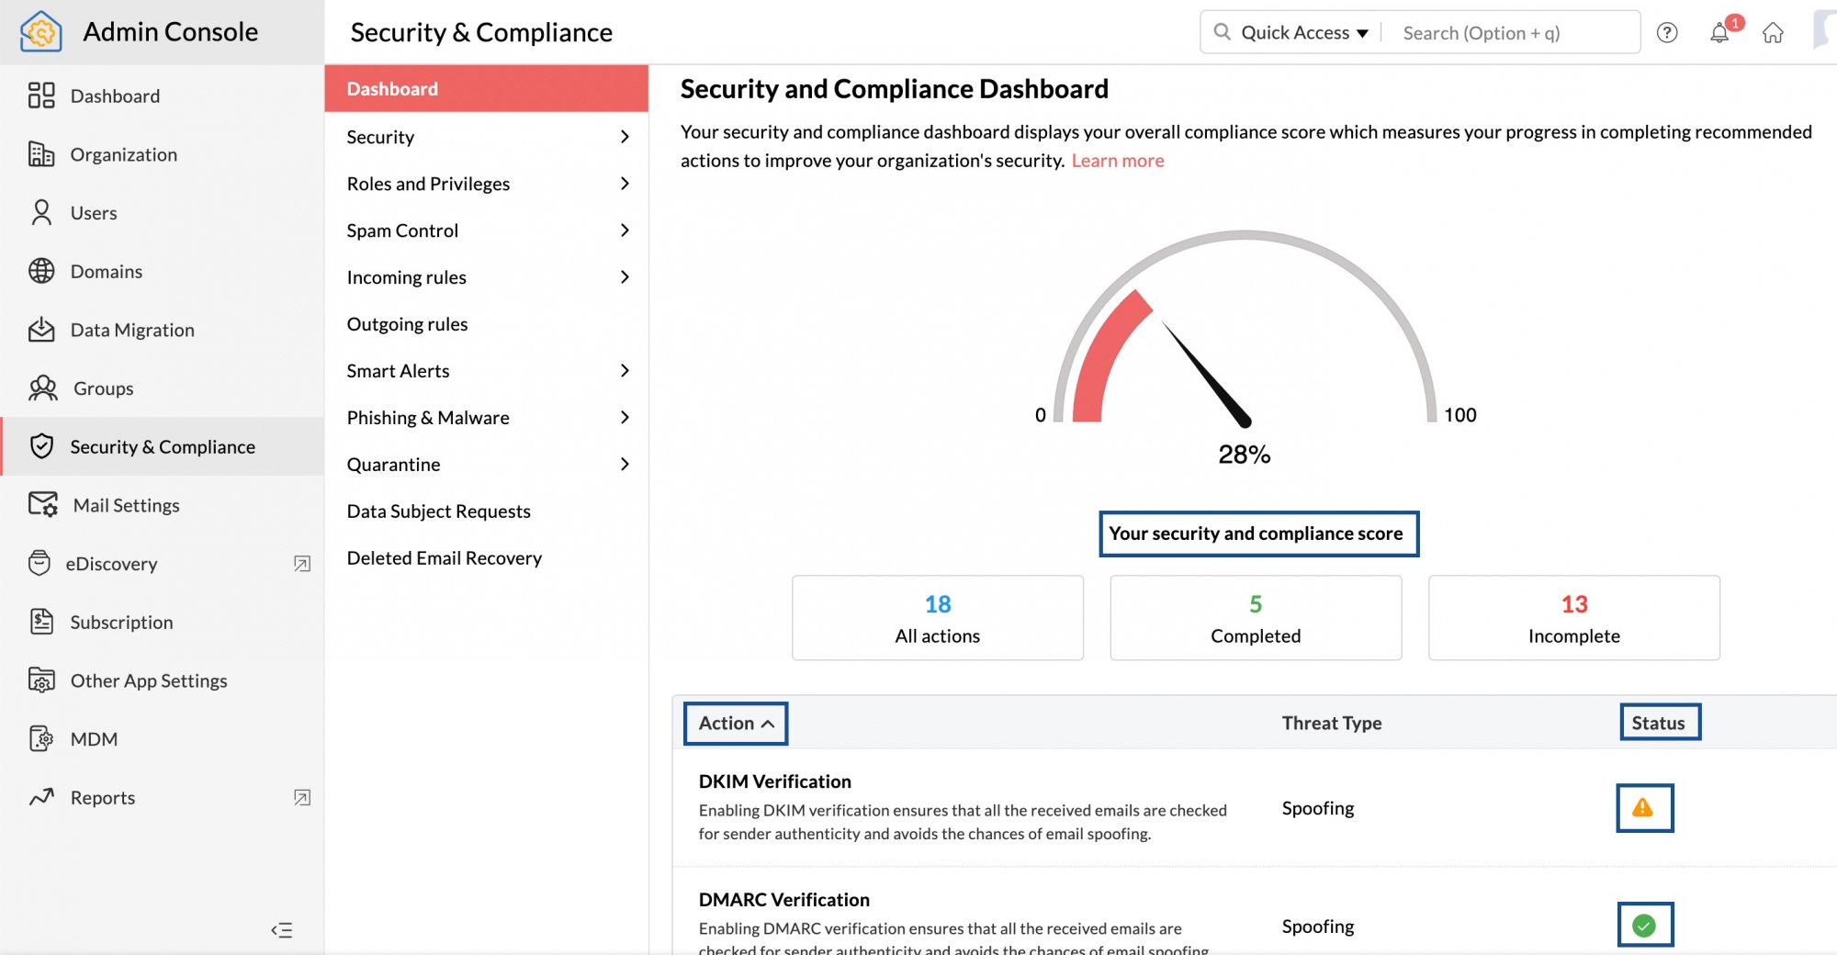Viewport: 1837px width, 955px height.
Task: Click the DMARC Verification green check icon
Action: 1644,926
